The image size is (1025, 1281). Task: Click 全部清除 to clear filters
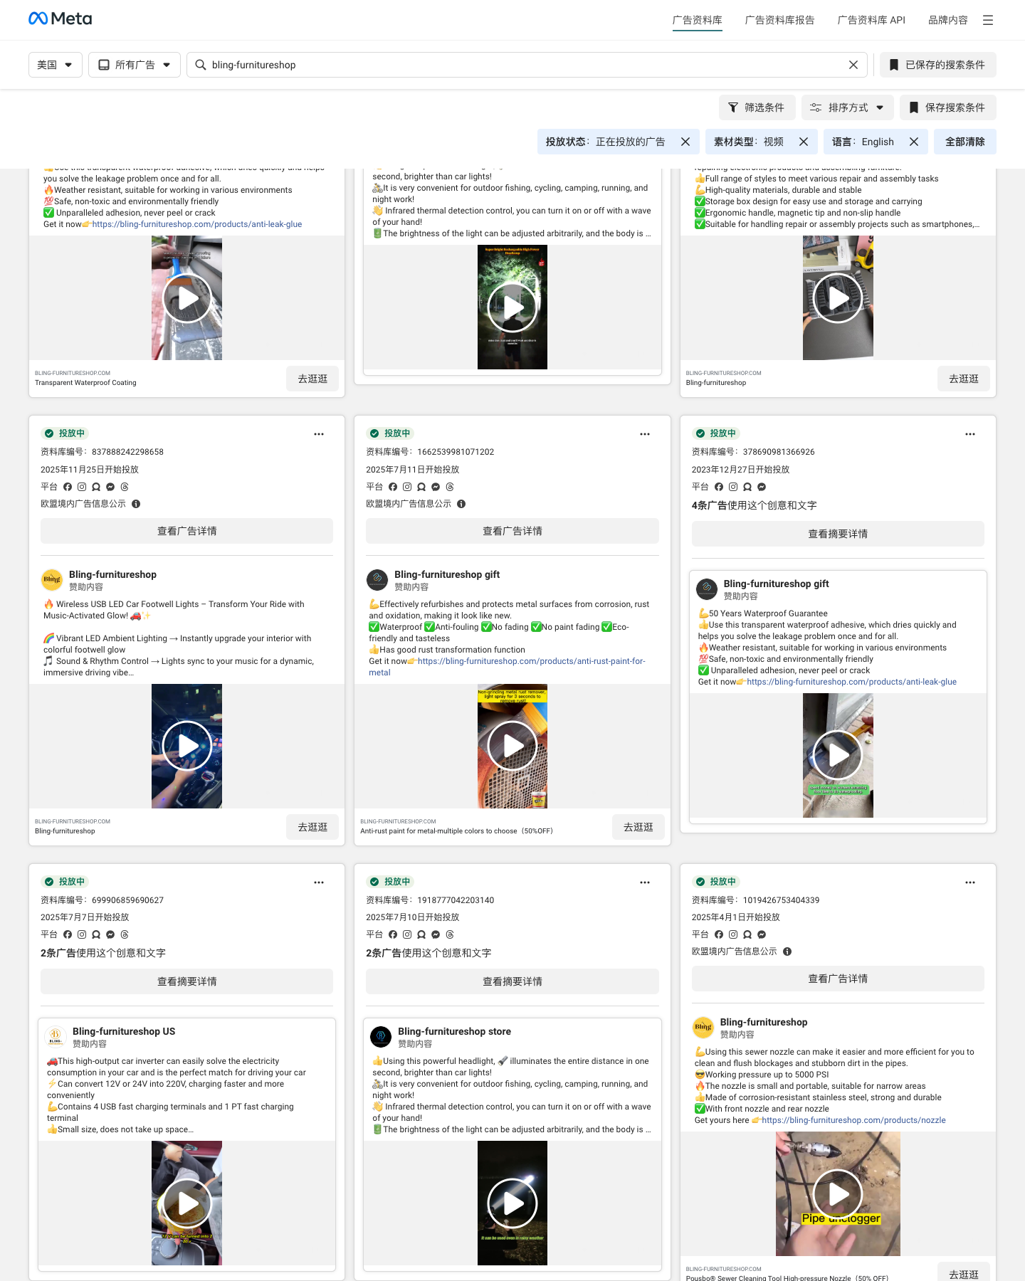(x=965, y=142)
